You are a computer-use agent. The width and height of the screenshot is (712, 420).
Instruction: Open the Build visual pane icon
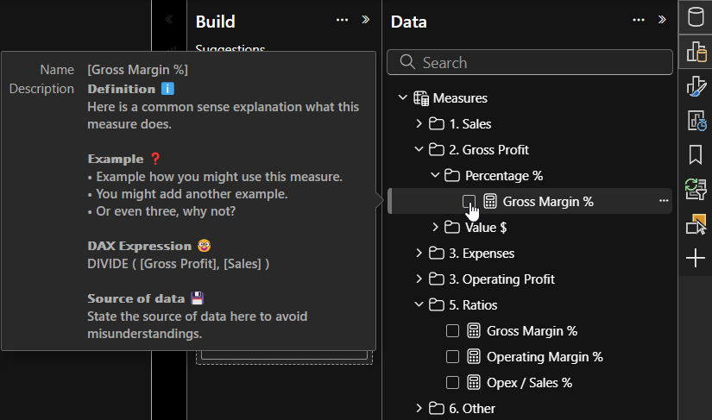[696, 51]
